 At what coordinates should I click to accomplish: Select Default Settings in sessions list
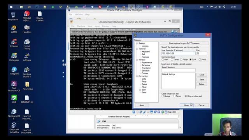pos(168,74)
